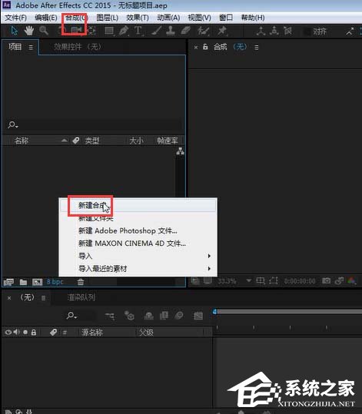Viewport: 362px width, 414px height.
Task: Sort by the 大小 column header
Action: pos(136,141)
